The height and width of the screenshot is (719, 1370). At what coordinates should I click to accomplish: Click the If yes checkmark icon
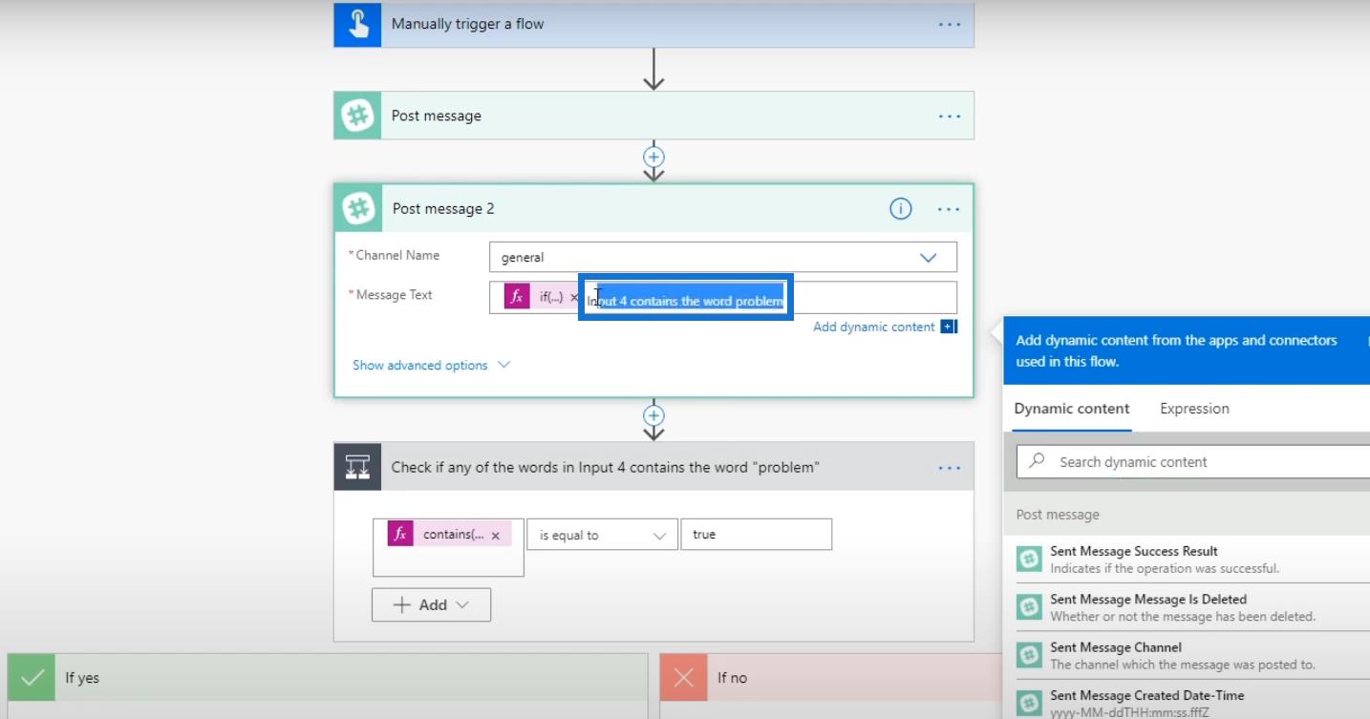[32, 678]
